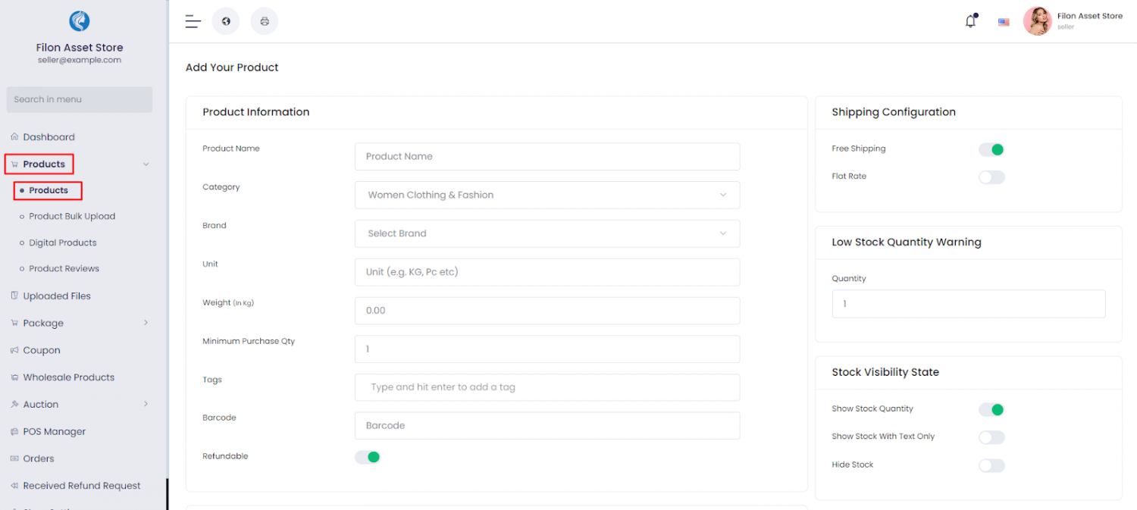The image size is (1137, 510).
Task: Open POS Manager from the sidebar
Action: click(54, 431)
